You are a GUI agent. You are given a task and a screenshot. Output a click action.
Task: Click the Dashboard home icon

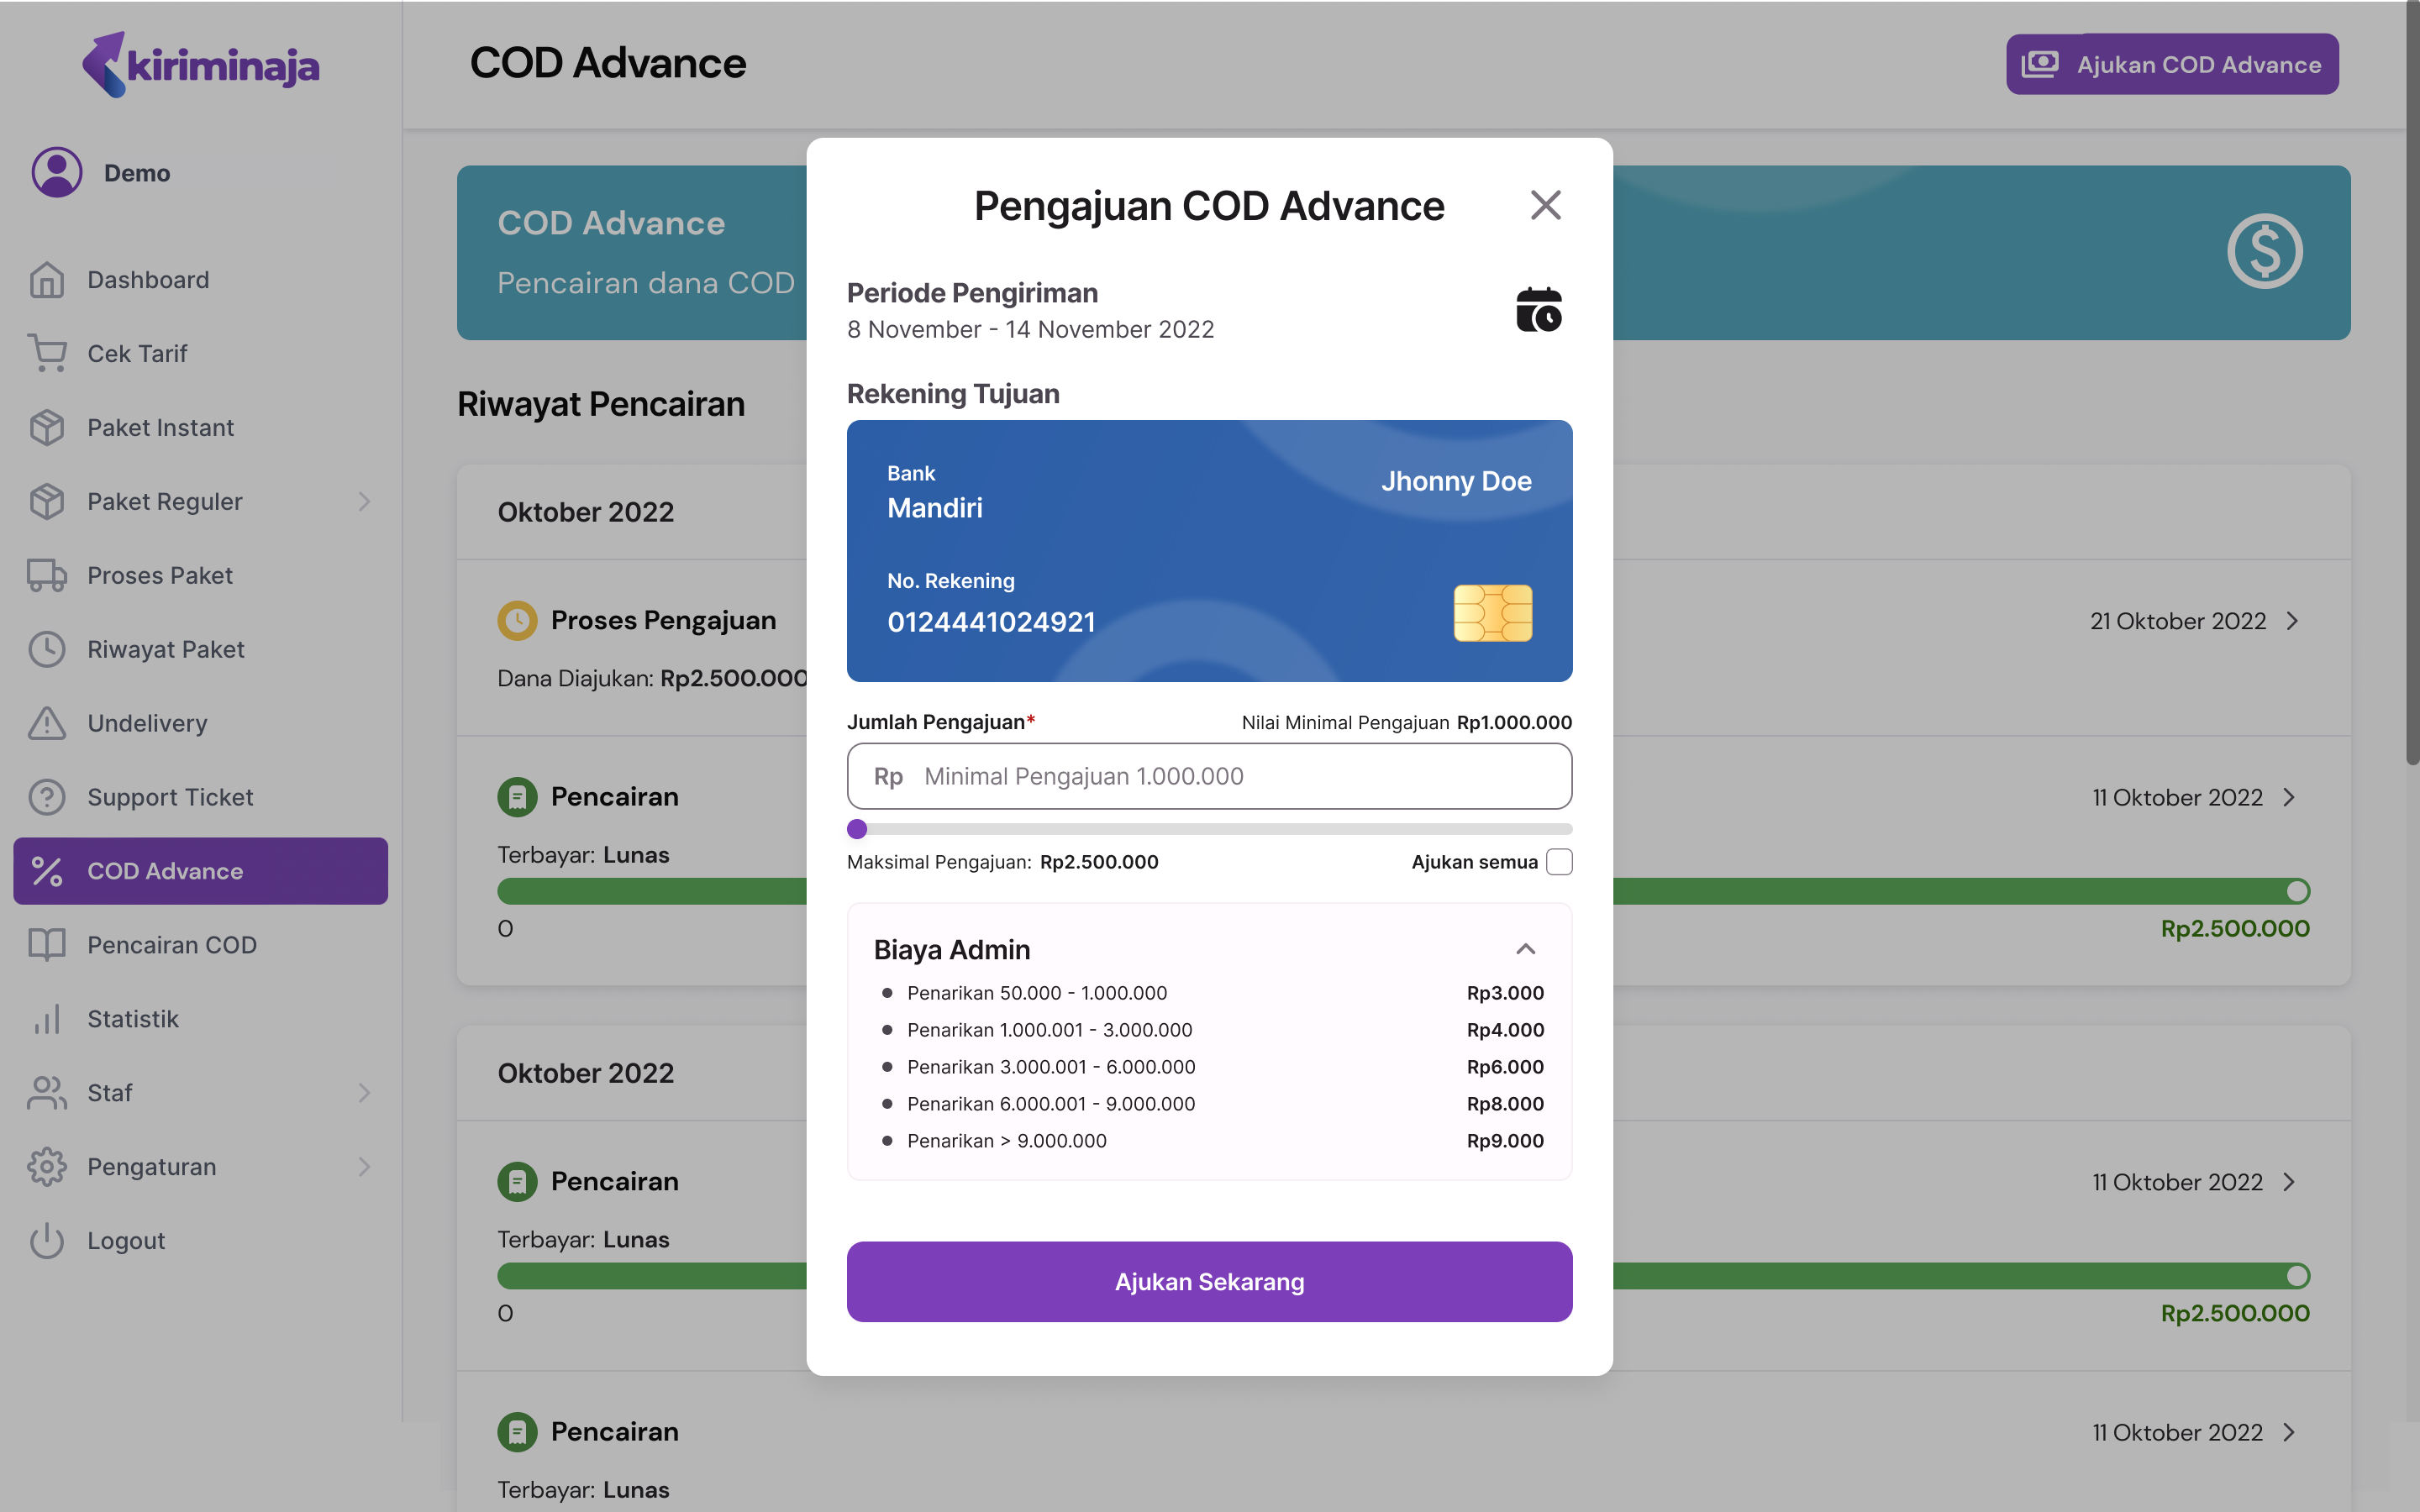tap(47, 280)
